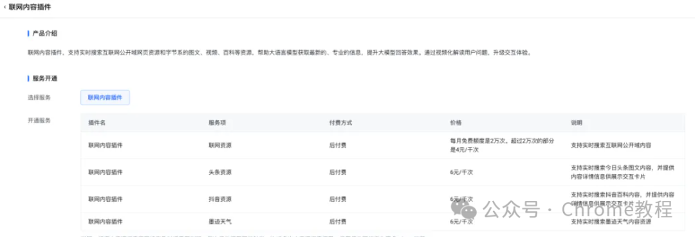Image resolution: width=695 pixels, height=237 pixels.
Task: Click plugin name in the 抖音资源 row
Action: (x=106, y=199)
